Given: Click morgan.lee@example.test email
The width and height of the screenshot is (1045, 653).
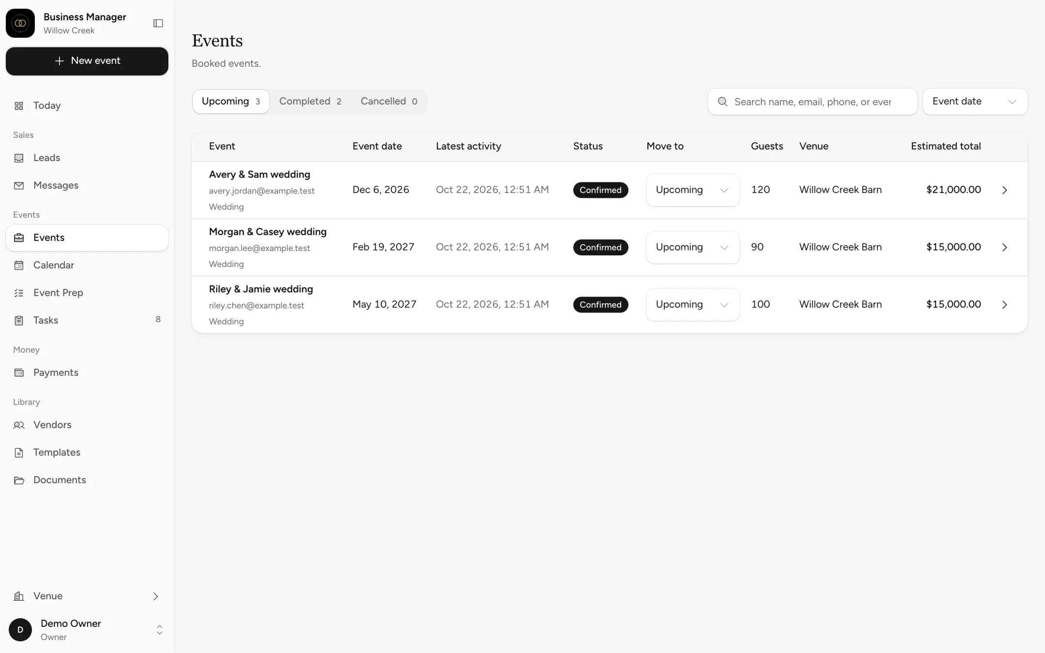Looking at the screenshot, I should click(259, 248).
